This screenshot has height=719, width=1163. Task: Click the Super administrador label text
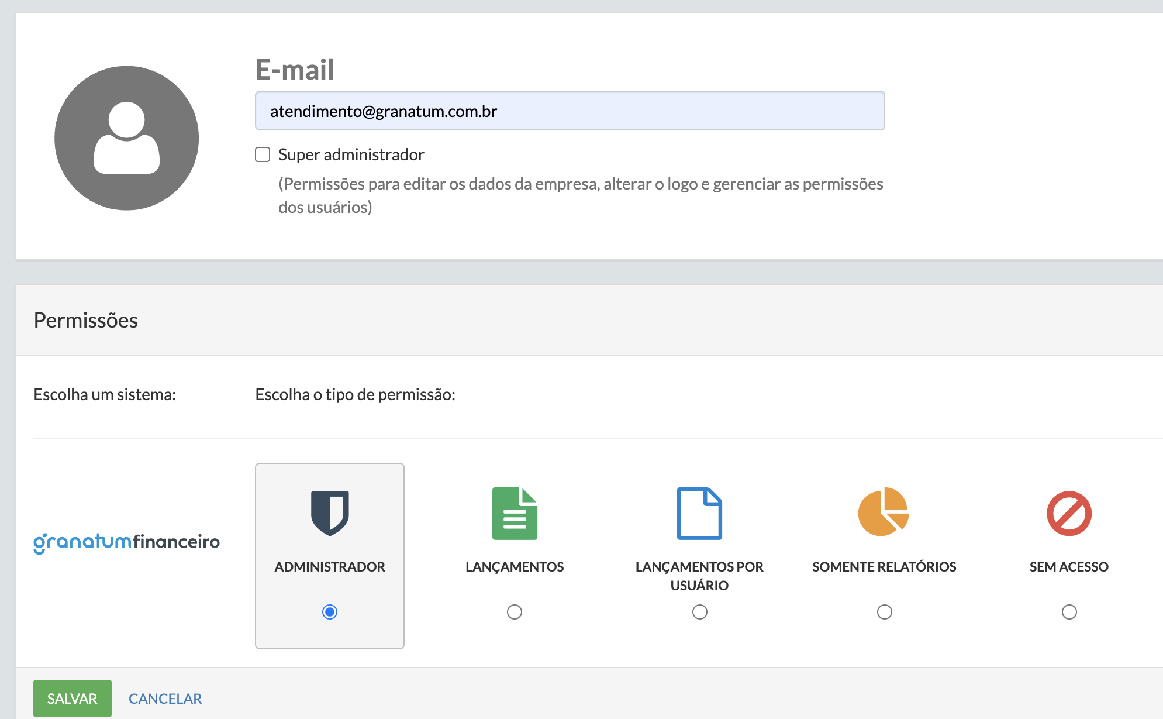click(351, 154)
